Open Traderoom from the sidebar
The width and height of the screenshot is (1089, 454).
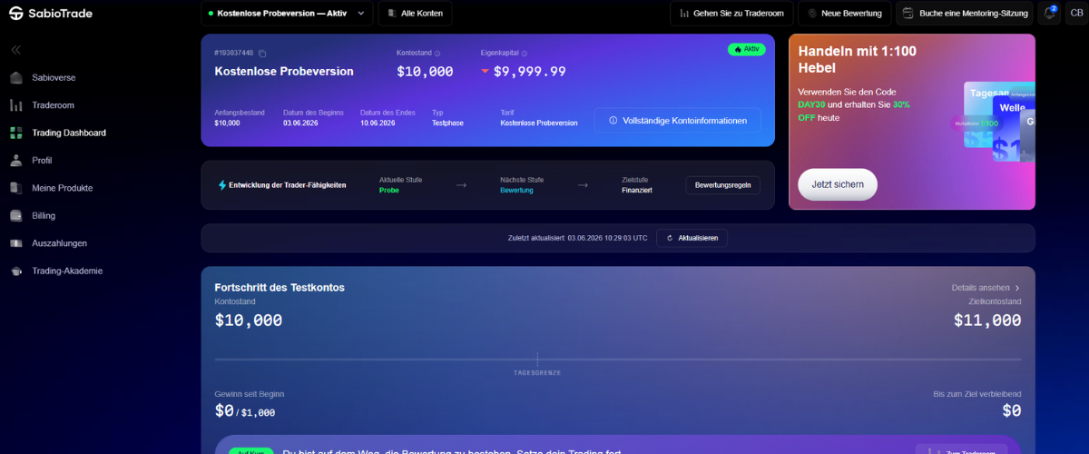coord(53,105)
